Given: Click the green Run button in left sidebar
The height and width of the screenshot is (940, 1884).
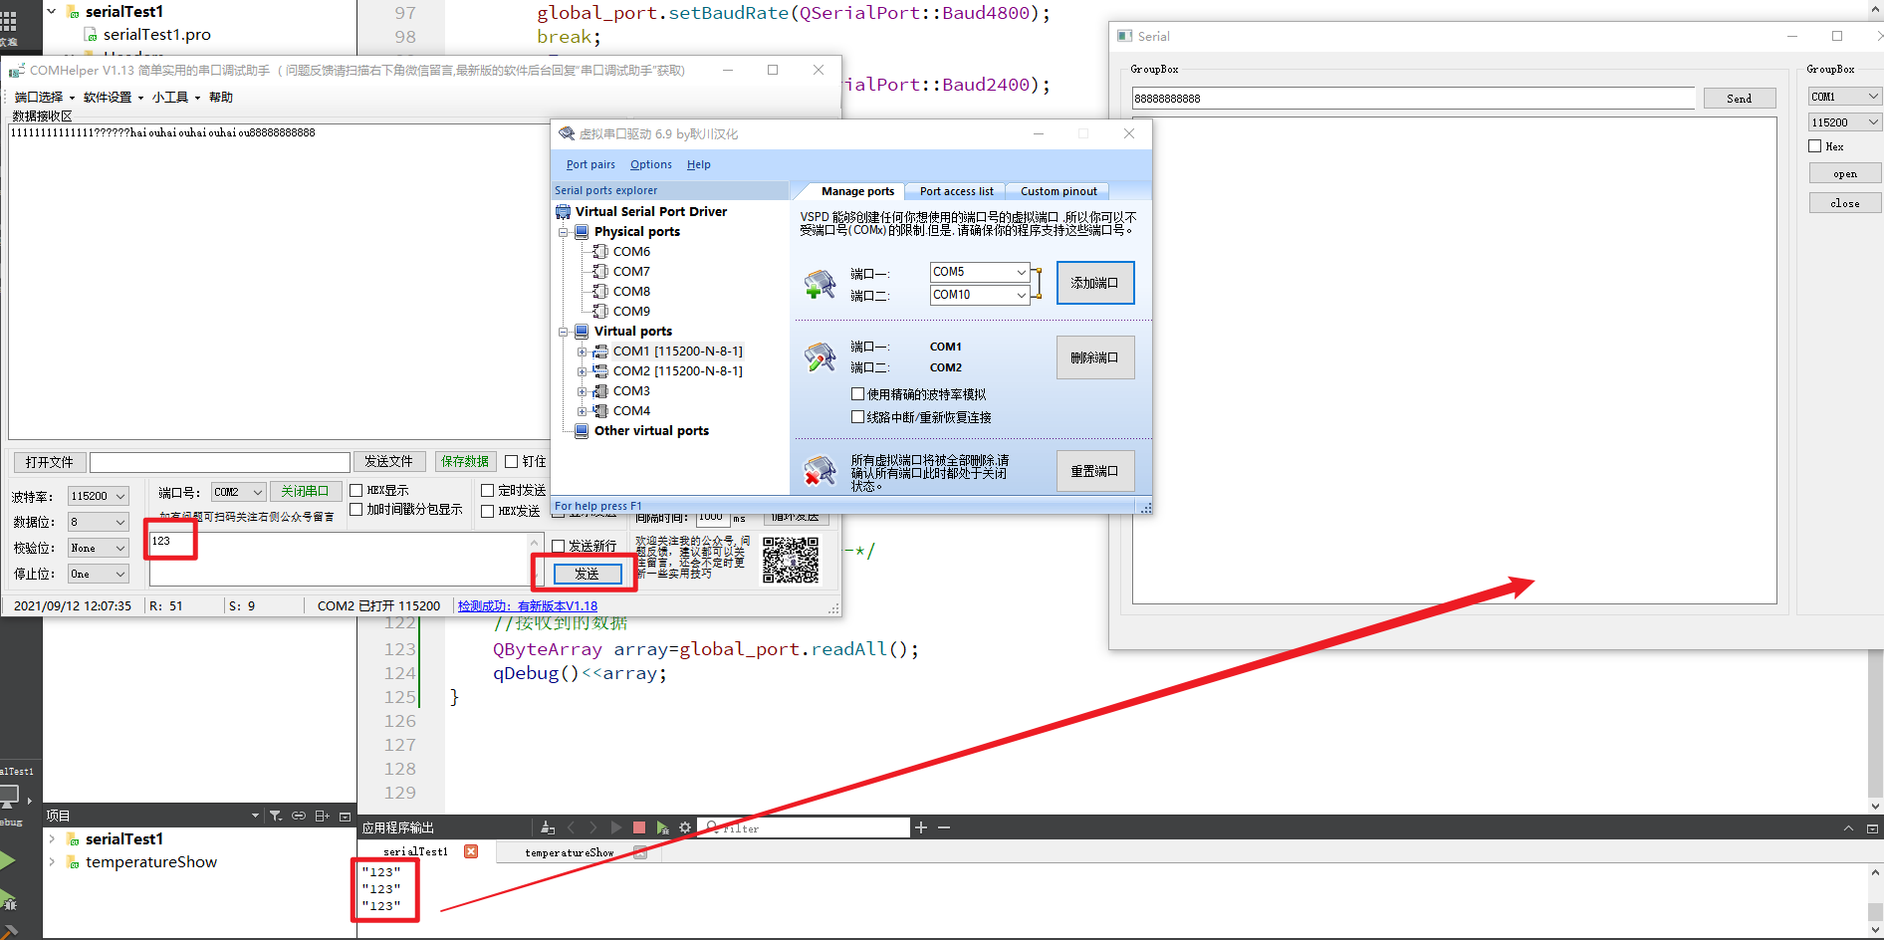Looking at the screenshot, I should [8, 860].
